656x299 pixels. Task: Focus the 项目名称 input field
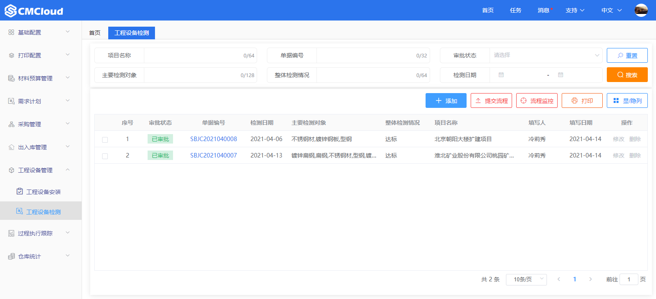point(200,55)
